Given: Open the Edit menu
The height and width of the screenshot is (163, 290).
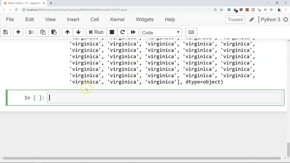Looking at the screenshot, I should (x=29, y=19).
